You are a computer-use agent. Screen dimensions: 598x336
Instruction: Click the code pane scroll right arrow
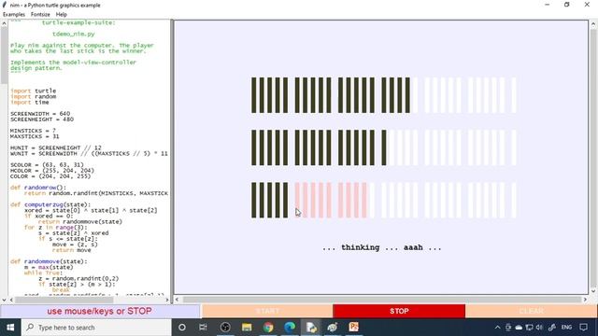[166, 300]
